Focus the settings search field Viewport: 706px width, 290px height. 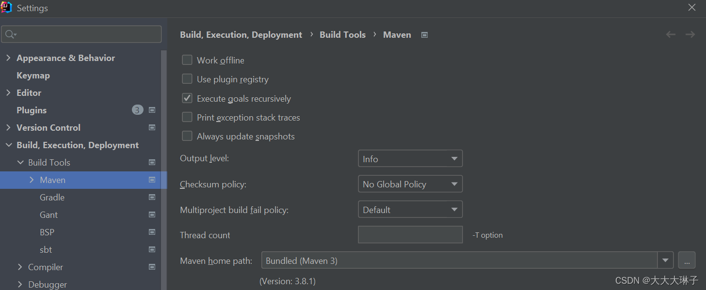[81, 34]
